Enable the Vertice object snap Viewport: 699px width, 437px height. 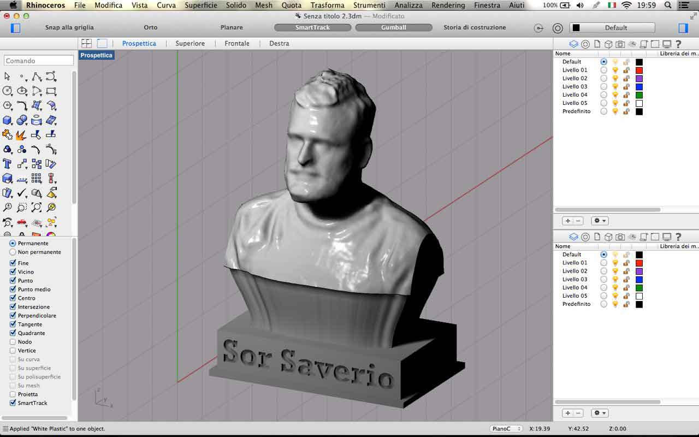tap(13, 351)
